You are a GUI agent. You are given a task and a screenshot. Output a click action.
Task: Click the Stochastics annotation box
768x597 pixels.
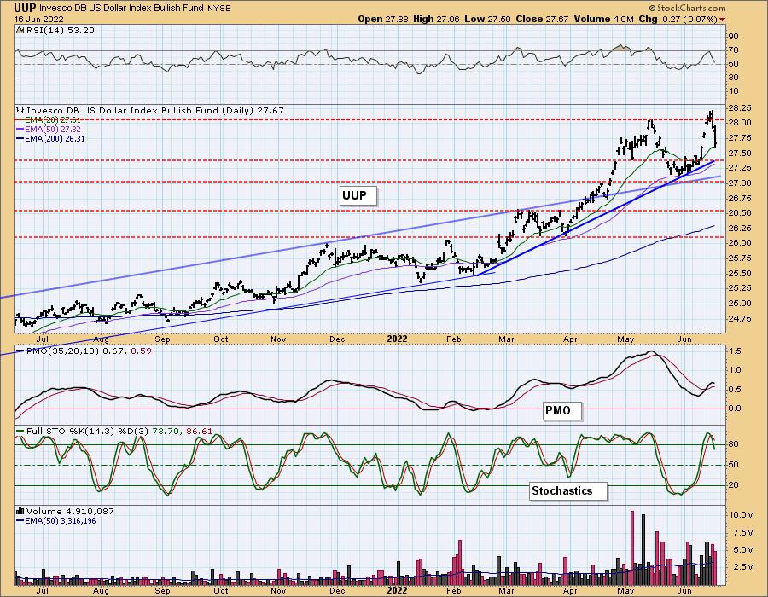point(567,490)
